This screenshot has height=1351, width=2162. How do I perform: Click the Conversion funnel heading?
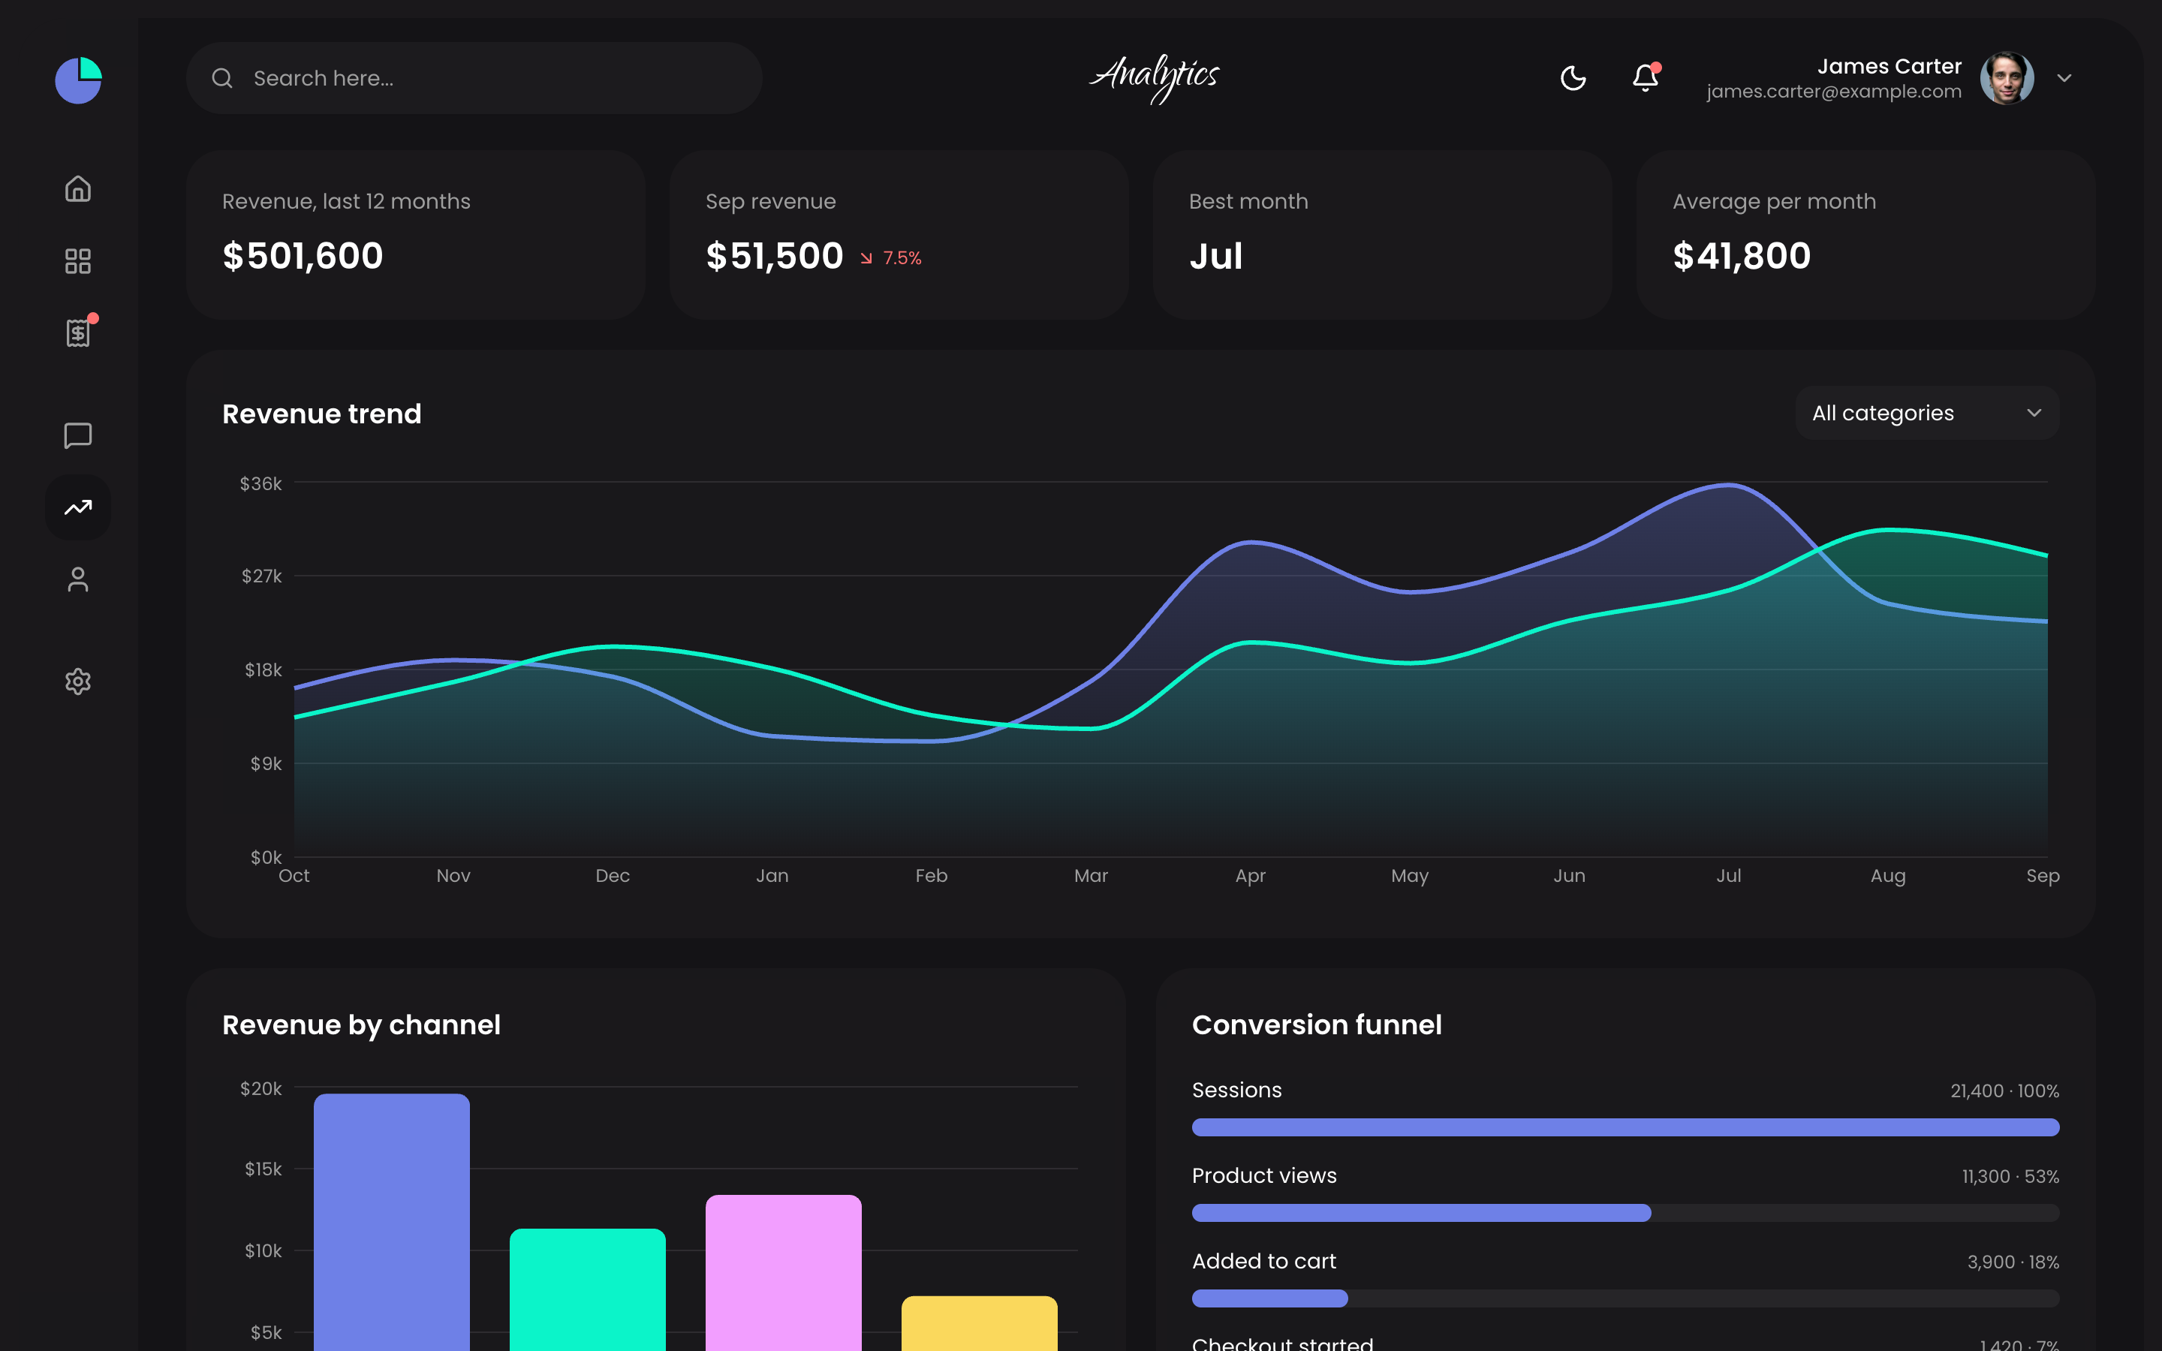[x=1316, y=1025]
